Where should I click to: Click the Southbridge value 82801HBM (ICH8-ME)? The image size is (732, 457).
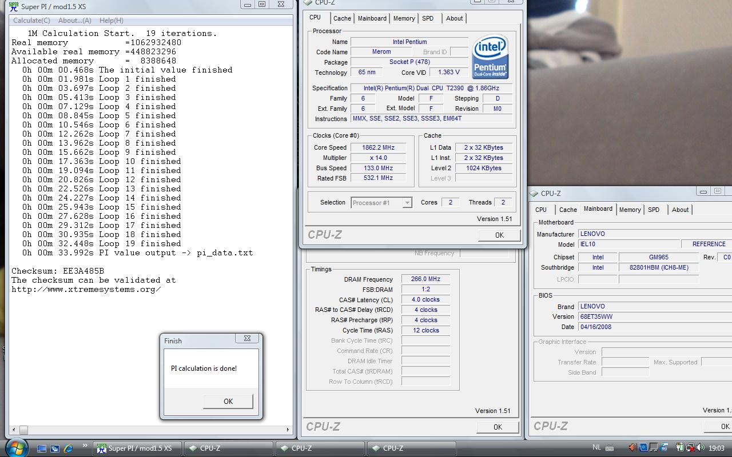tap(659, 267)
